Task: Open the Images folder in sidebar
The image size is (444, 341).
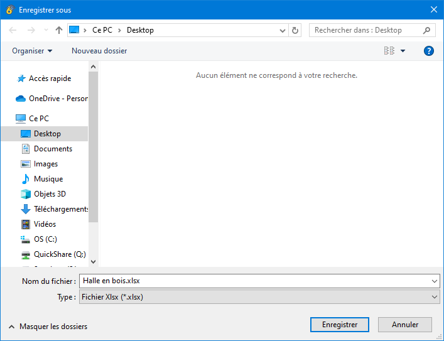Action: point(46,164)
